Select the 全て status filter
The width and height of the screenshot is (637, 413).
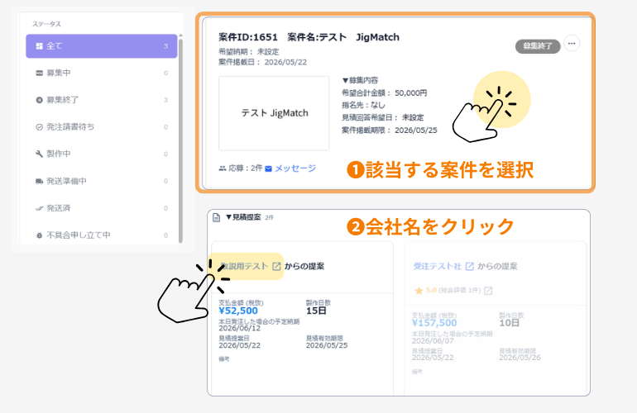(102, 46)
